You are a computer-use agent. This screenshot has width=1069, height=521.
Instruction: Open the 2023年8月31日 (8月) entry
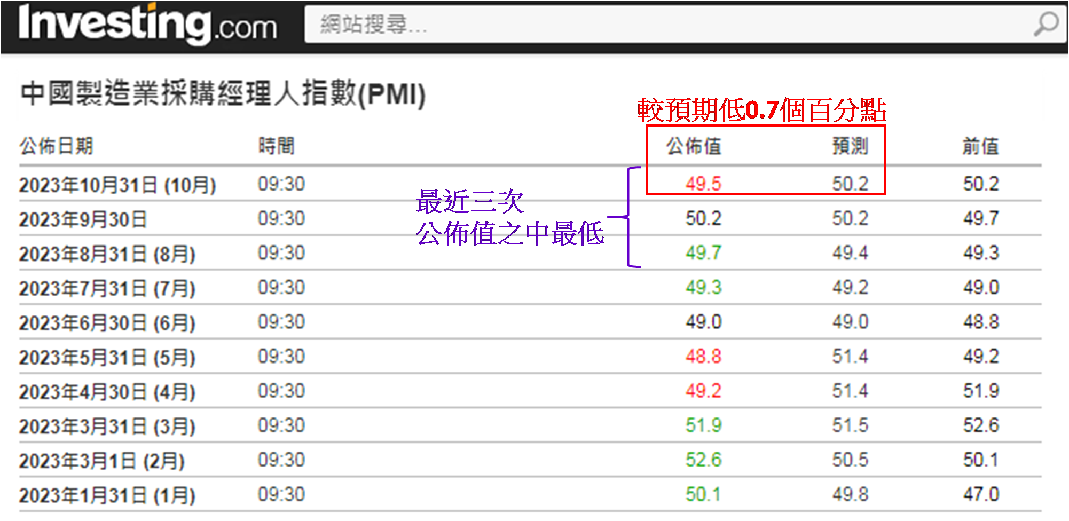tap(107, 254)
